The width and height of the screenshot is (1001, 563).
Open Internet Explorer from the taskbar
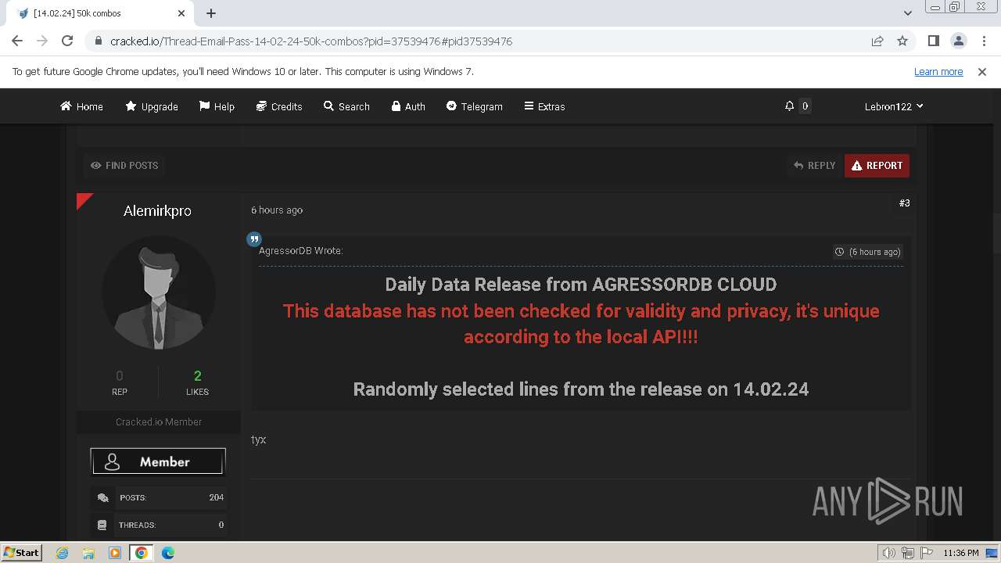coord(63,553)
